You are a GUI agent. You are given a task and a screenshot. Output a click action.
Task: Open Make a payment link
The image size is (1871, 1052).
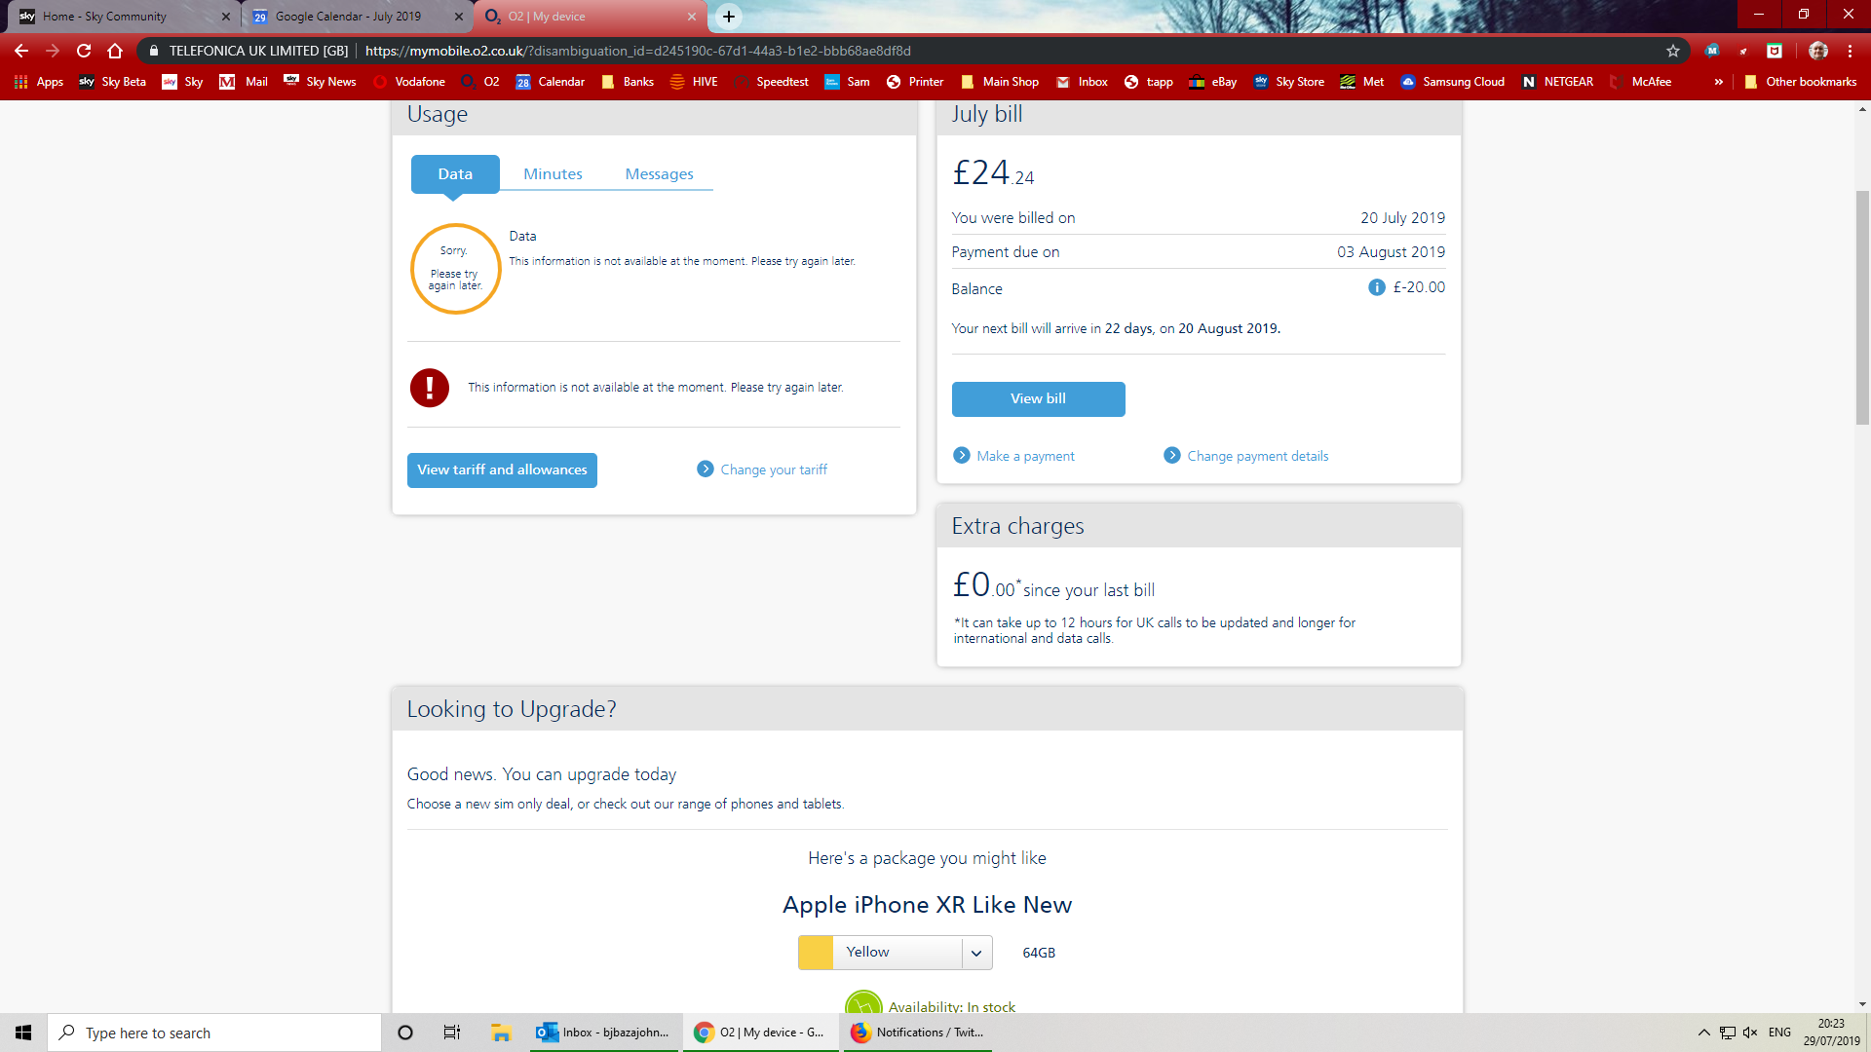(x=1025, y=456)
